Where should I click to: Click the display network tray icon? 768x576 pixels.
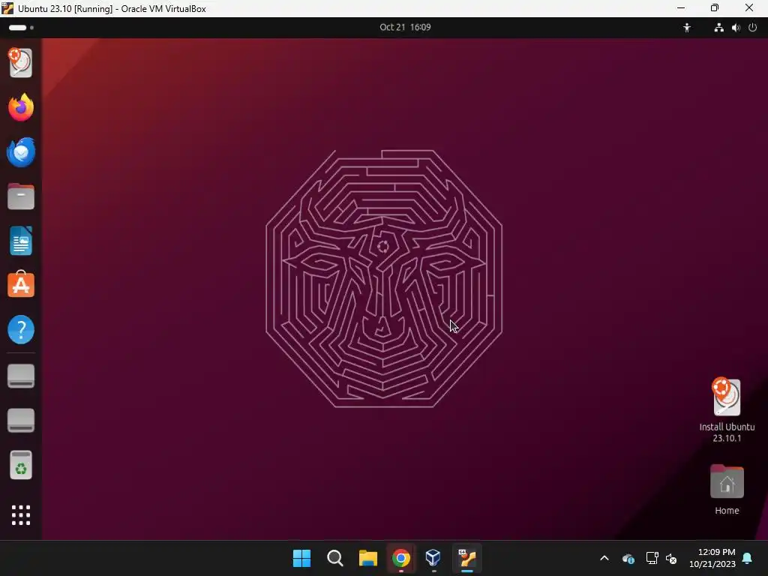[652, 558]
